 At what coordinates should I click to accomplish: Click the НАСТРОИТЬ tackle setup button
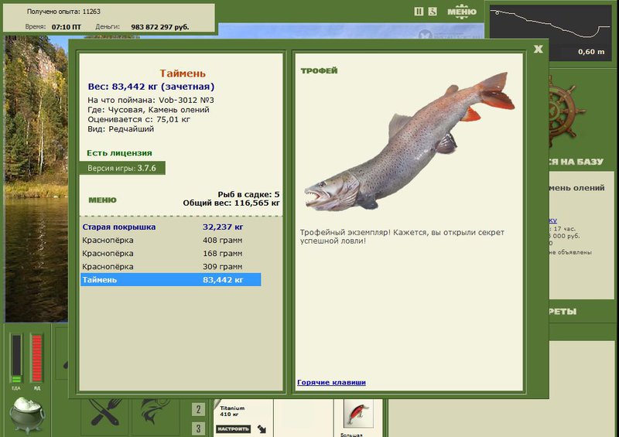pyautogui.click(x=234, y=428)
